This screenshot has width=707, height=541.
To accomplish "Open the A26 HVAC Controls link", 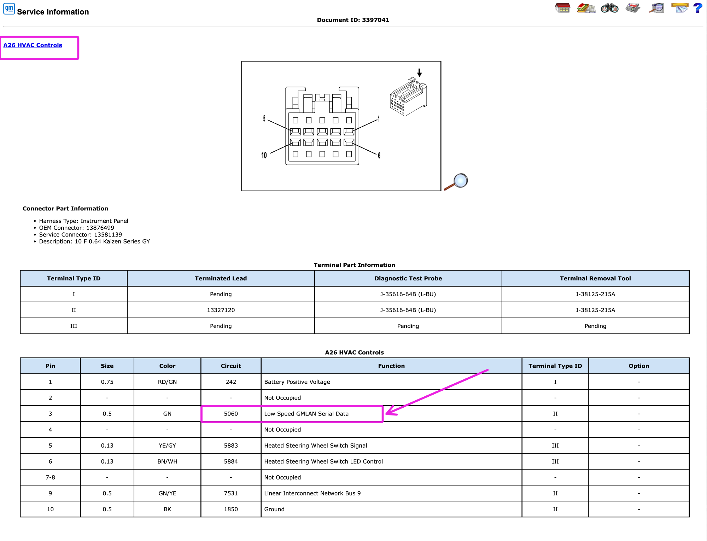I will tap(33, 45).
